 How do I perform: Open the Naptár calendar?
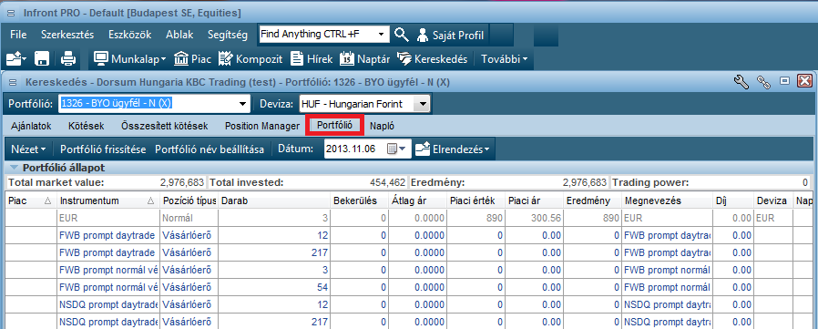[x=365, y=59]
